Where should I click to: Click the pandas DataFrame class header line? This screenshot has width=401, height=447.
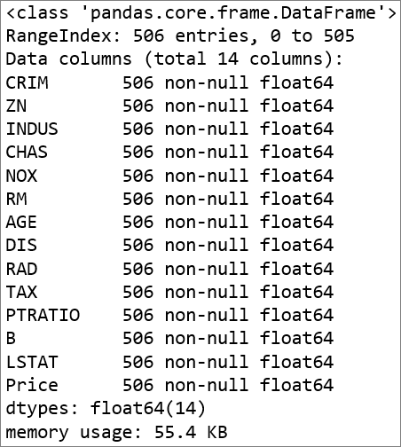coord(201,13)
